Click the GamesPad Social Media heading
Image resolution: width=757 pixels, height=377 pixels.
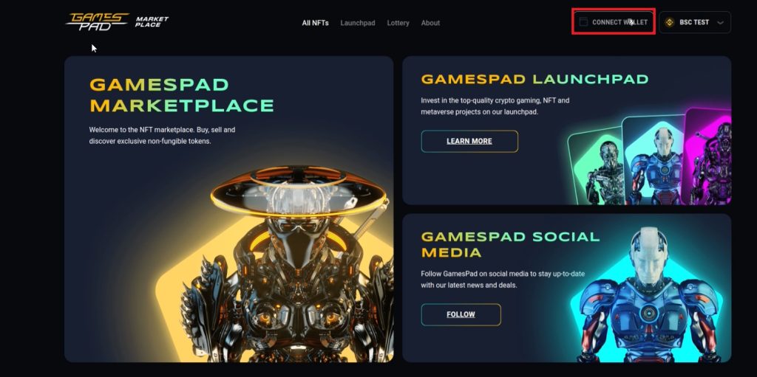(x=510, y=244)
